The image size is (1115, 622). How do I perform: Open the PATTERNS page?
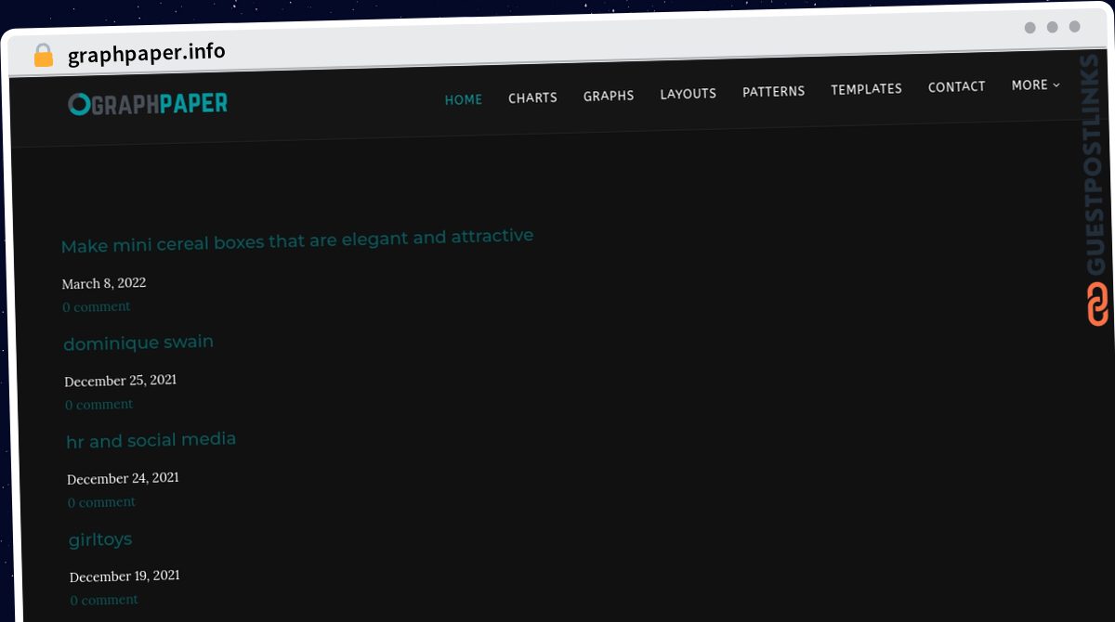774,91
